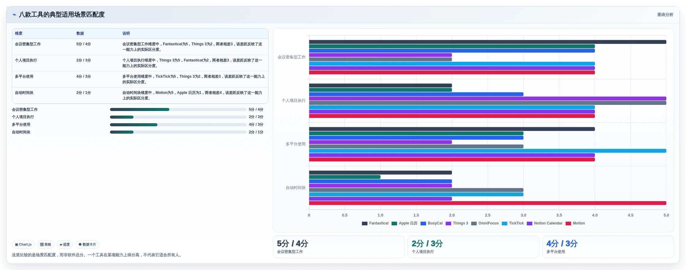Click the 个人项目执行 progress bar
Viewport: 686px width, 270px height.
click(x=178, y=117)
